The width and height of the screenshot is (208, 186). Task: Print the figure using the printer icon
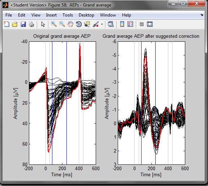(31, 24)
